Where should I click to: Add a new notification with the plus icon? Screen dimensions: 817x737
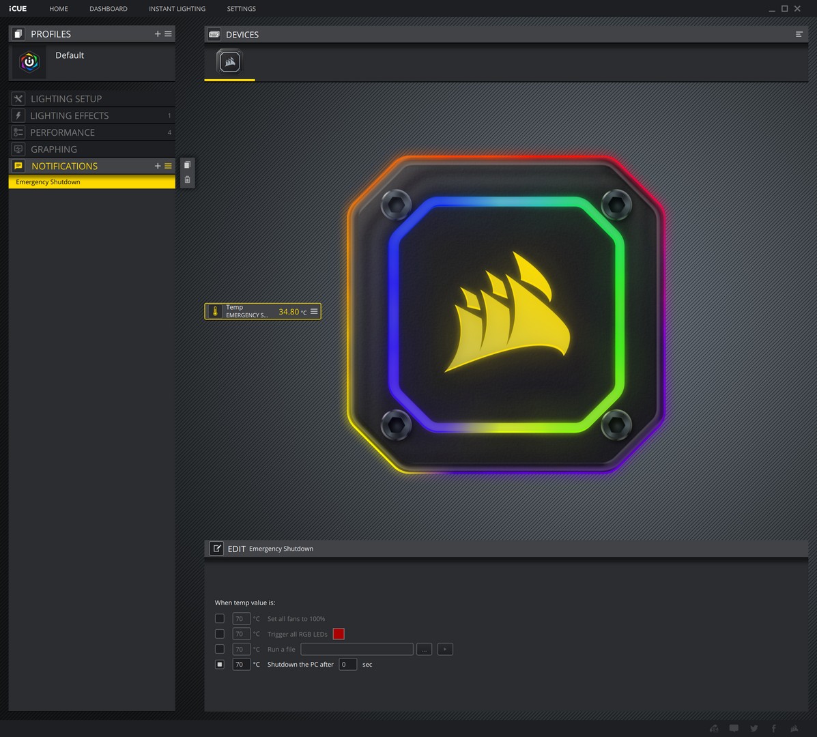pos(158,166)
